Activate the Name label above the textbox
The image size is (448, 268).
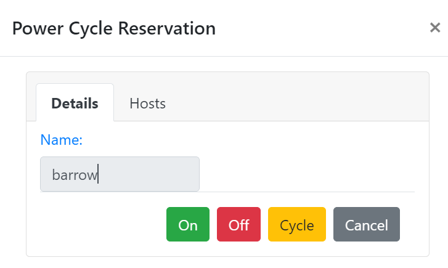click(x=62, y=140)
